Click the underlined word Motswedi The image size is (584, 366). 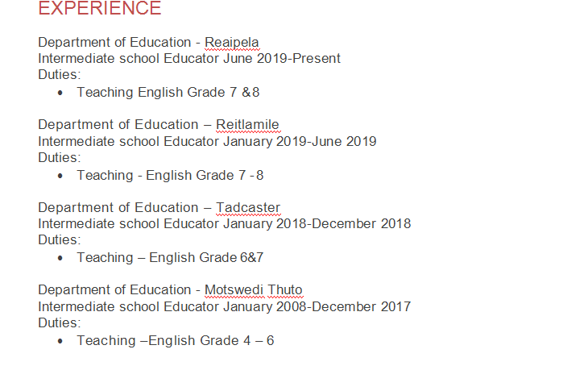[234, 289]
